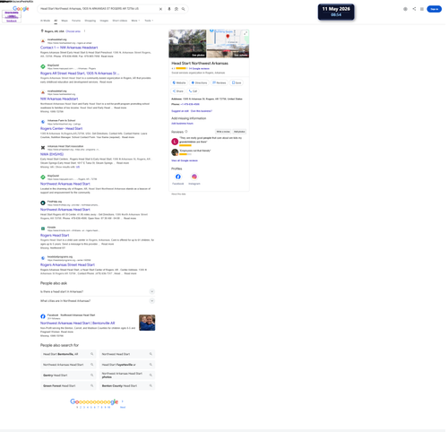The image size is (448, 432).
Task: Open the See outside street view thumbnail
Action: (228, 51)
